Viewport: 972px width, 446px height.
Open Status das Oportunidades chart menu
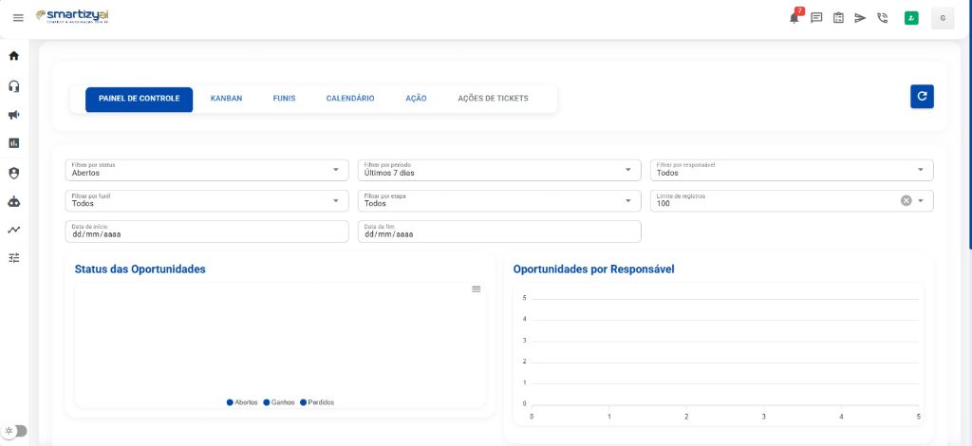click(477, 289)
